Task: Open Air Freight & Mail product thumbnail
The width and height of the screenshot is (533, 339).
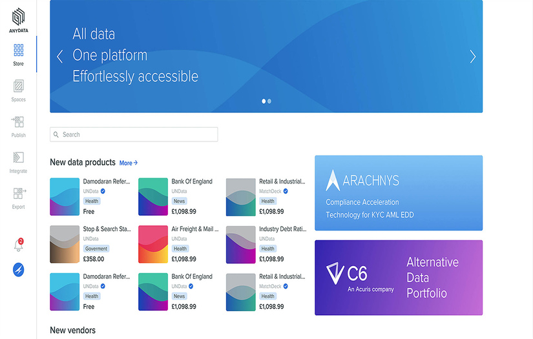Action: [x=153, y=244]
